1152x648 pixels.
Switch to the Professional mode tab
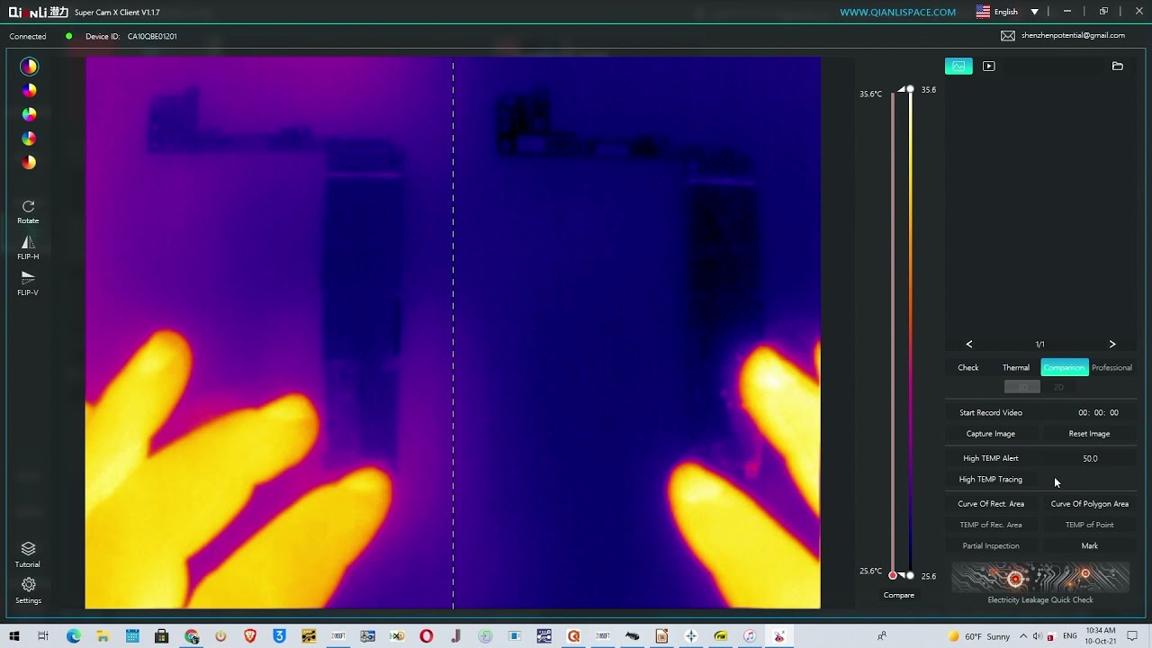[1111, 367]
